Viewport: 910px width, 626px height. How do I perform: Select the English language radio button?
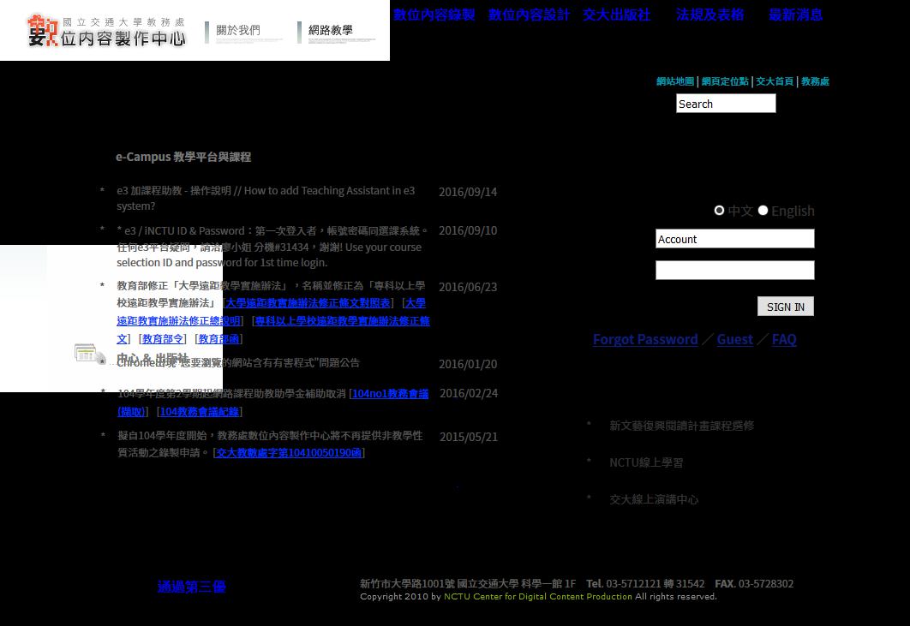[763, 211]
